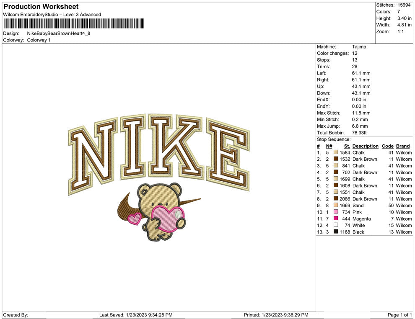Click the Height value 3.40 in
Image resolution: width=415 pixels, height=319 pixels.
coord(404,18)
